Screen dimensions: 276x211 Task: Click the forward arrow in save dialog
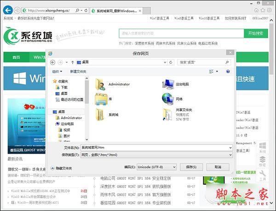(x=60, y=62)
